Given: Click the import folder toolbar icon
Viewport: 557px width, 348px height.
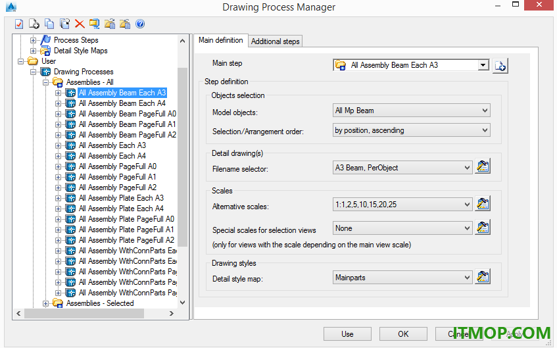Looking at the screenshot, I should (x=125, y=24).
